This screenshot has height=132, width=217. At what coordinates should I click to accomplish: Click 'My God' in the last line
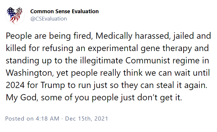tap(22, 97)
